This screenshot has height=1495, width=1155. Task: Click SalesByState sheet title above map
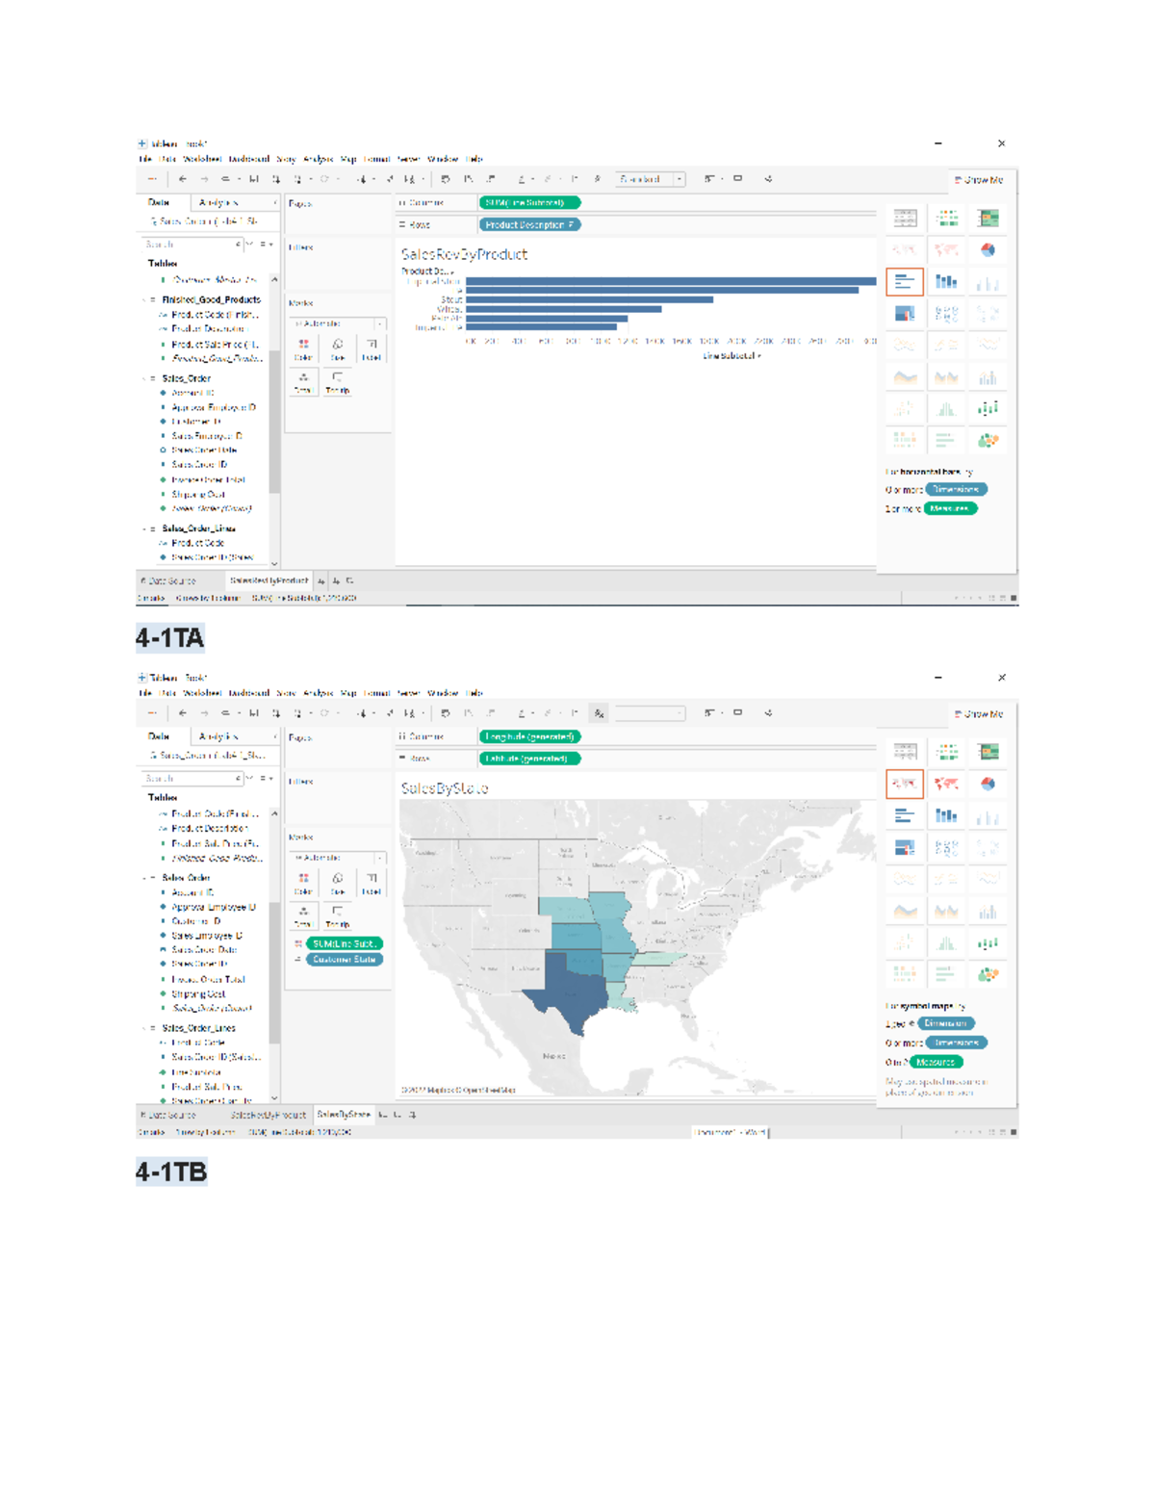(445, 788)
